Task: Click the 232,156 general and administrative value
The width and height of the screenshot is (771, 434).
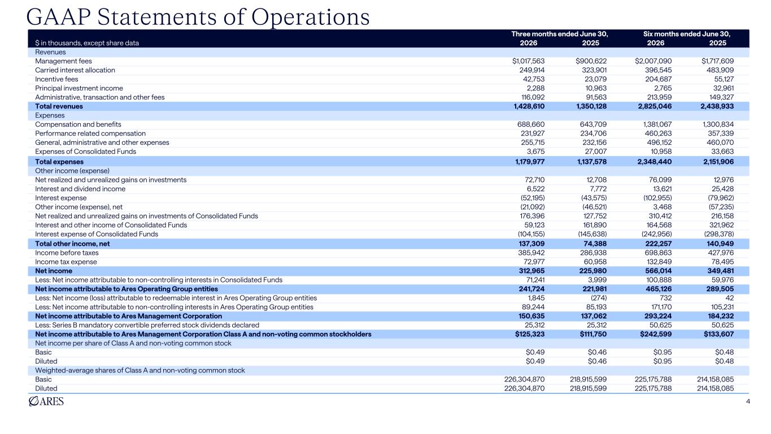Action: 594,142
